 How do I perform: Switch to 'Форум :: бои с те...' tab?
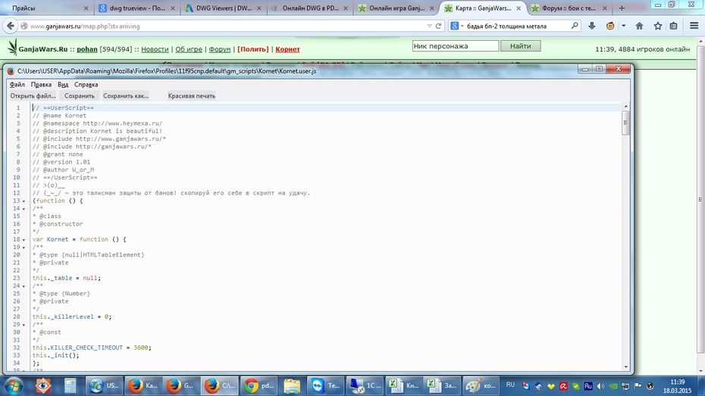coord(569,8)
